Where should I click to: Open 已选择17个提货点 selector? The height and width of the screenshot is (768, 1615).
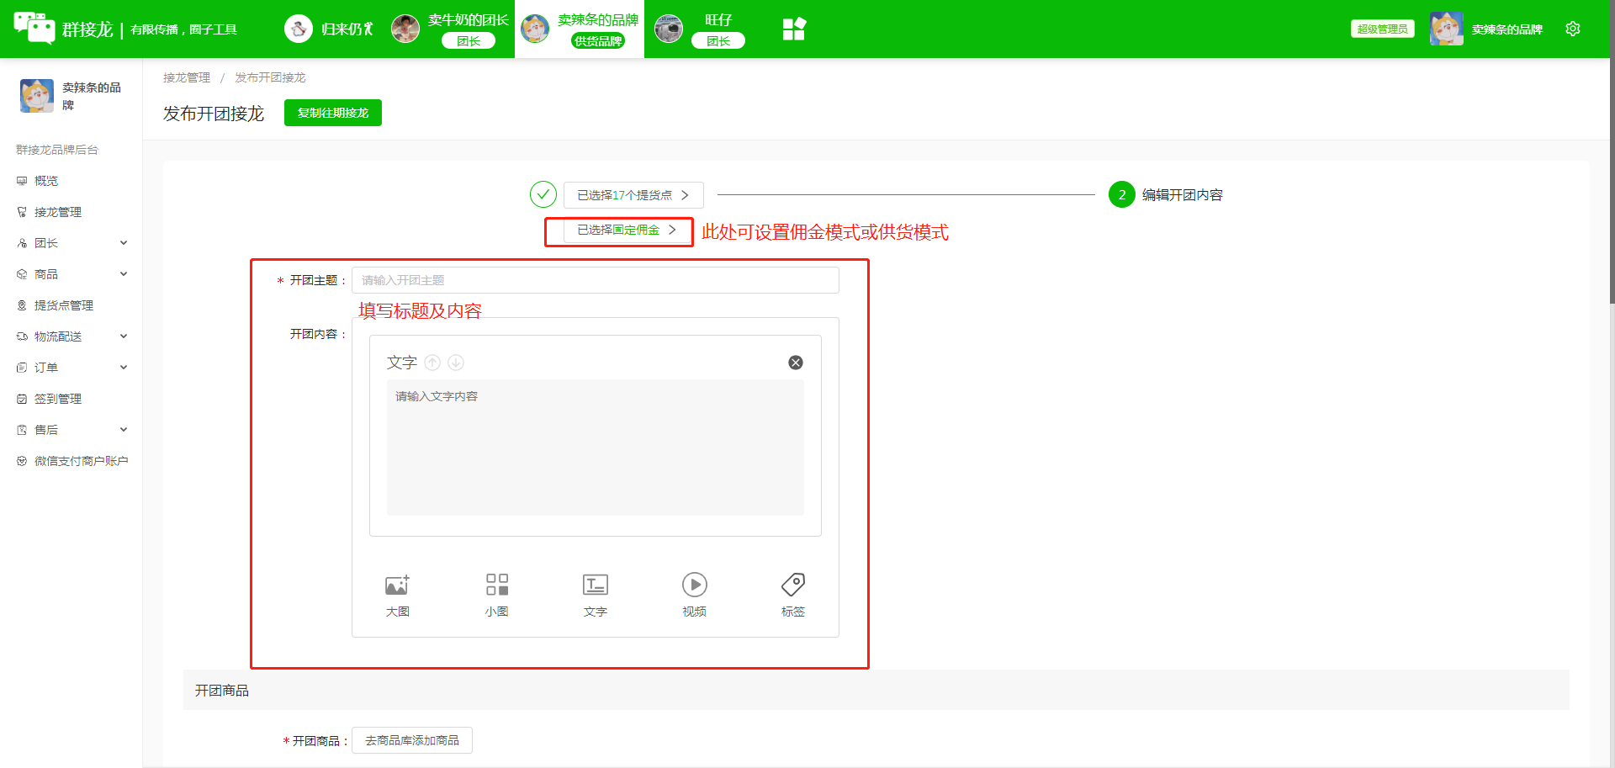pos(633,195)
